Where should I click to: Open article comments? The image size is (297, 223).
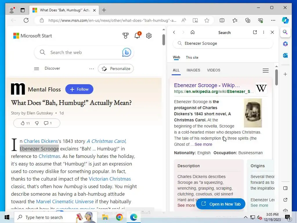(48, 123)
